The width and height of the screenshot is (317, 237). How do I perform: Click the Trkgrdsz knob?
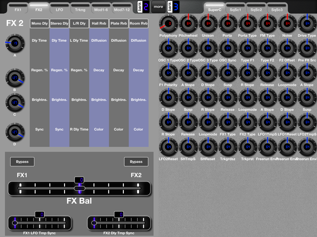228,147
